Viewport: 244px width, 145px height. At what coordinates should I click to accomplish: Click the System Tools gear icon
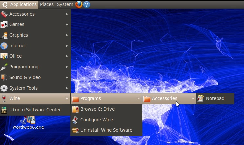[x=4, y=88]
